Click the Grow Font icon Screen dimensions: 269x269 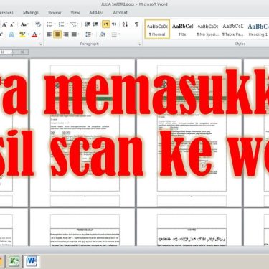pos(4,24)
